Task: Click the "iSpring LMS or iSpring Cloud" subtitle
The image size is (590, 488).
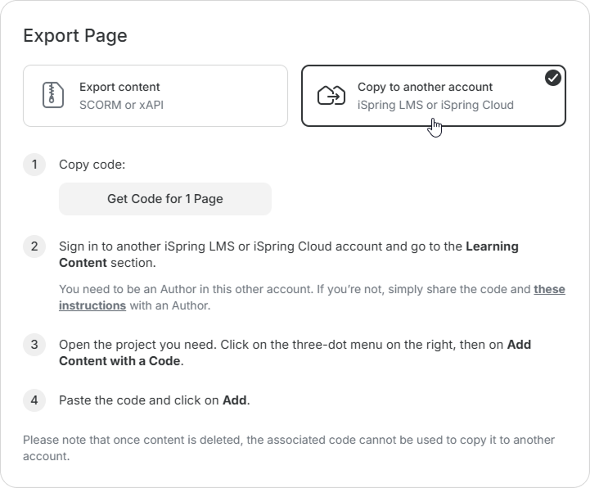Action: click(x=435, y=105)
